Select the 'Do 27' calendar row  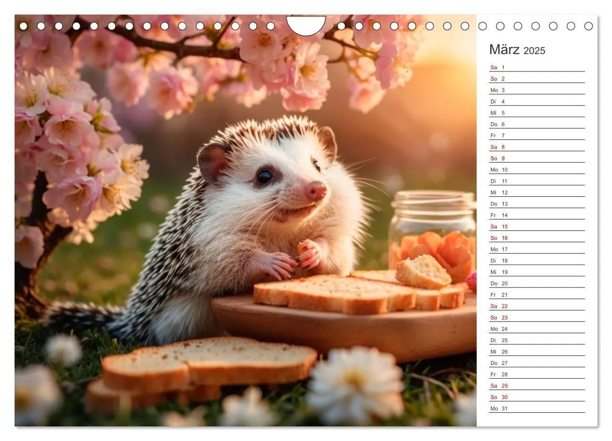(x=537, y=362)
